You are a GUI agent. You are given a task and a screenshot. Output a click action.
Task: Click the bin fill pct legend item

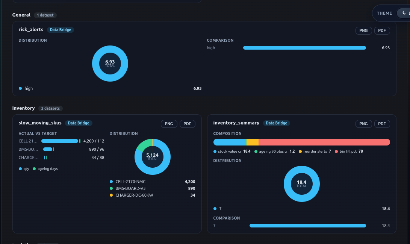(349, 152)
